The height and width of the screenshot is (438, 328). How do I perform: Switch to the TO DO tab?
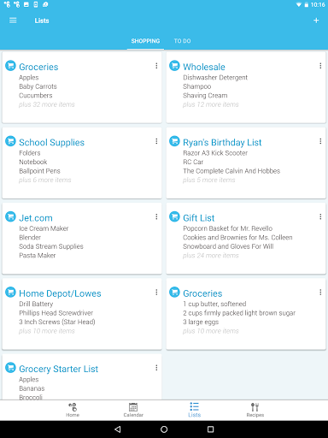tap(182, 41)
